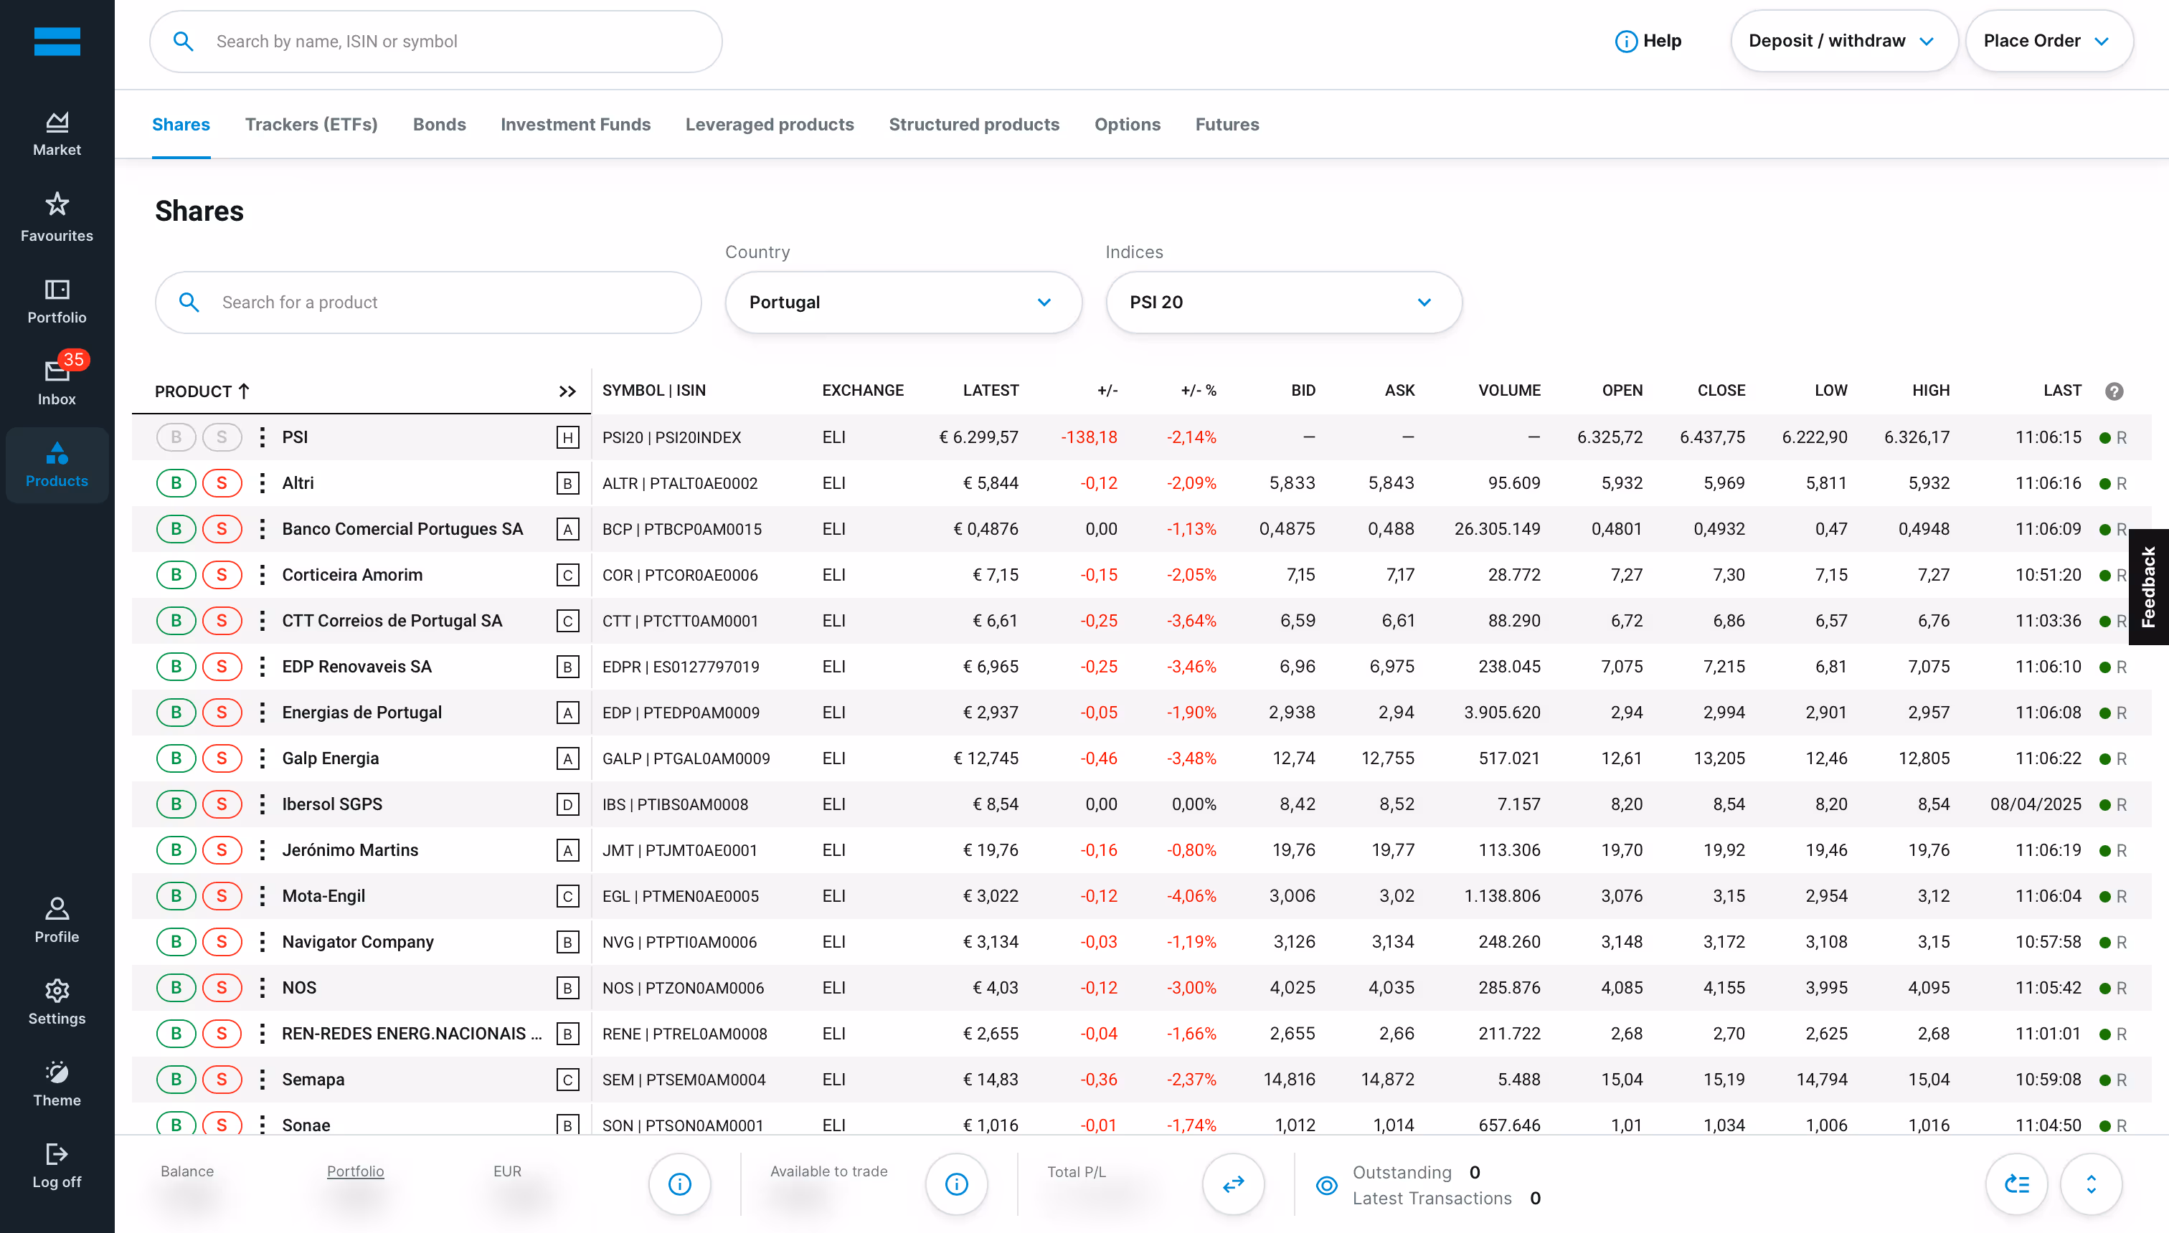The width and height of the screenshot is (2169, 1233).
Task: Click the Help link in header
Action: pyautogui.click(x=1648, y=41)
